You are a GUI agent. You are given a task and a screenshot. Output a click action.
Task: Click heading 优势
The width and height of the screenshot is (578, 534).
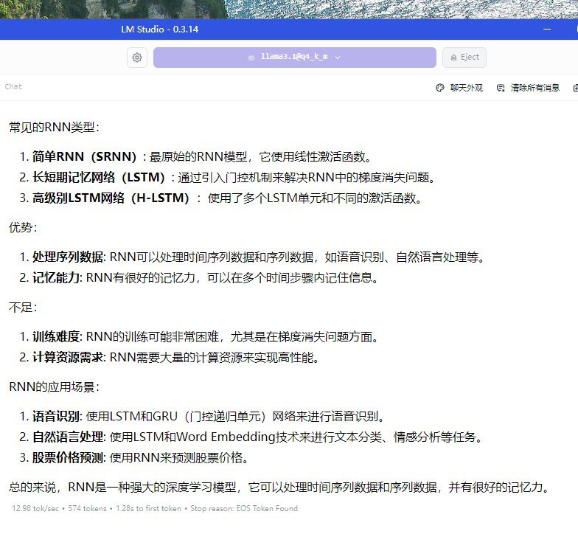23,227
